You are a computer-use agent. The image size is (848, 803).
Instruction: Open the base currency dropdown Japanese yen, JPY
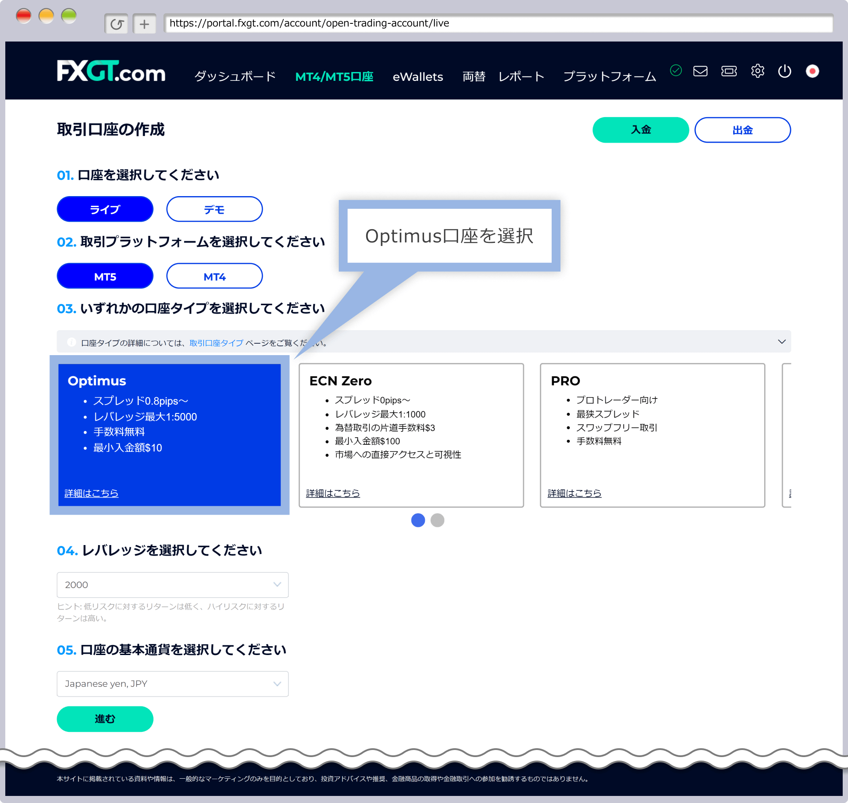coord(173,684)
